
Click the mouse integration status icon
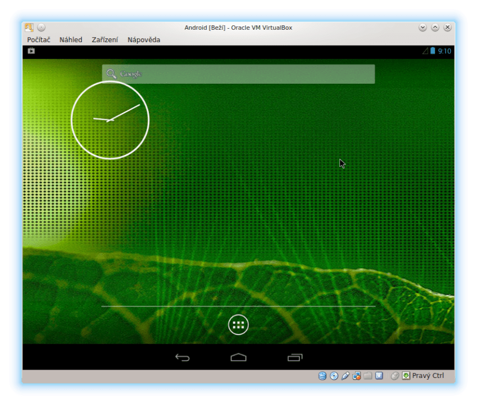click(395, 376)
